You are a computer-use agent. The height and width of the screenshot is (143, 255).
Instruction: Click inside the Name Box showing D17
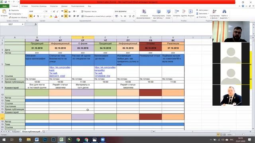(11, 24)
